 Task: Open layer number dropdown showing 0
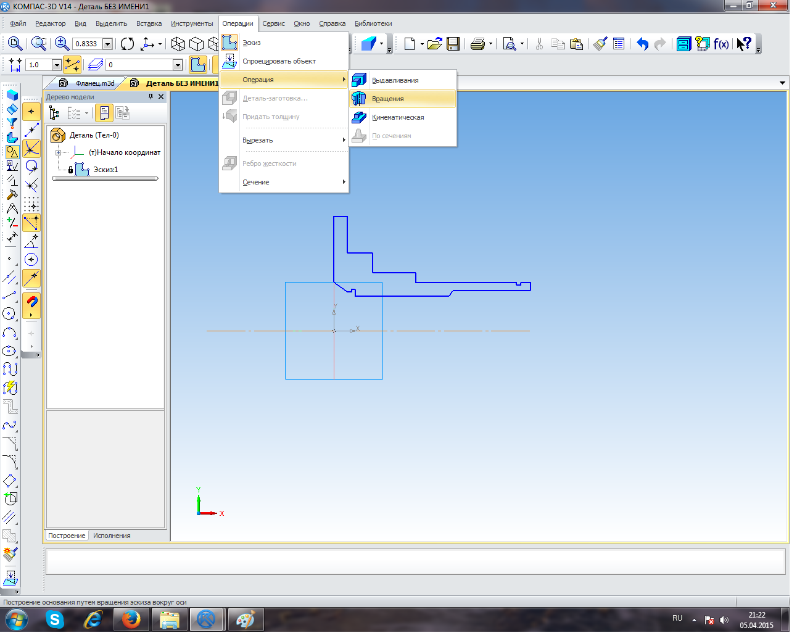178,65
